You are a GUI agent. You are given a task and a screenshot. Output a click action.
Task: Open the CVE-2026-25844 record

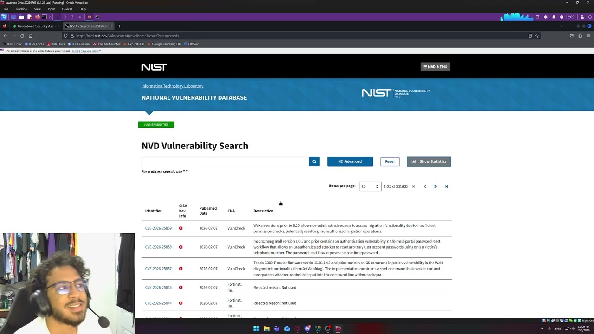[158, 303]
